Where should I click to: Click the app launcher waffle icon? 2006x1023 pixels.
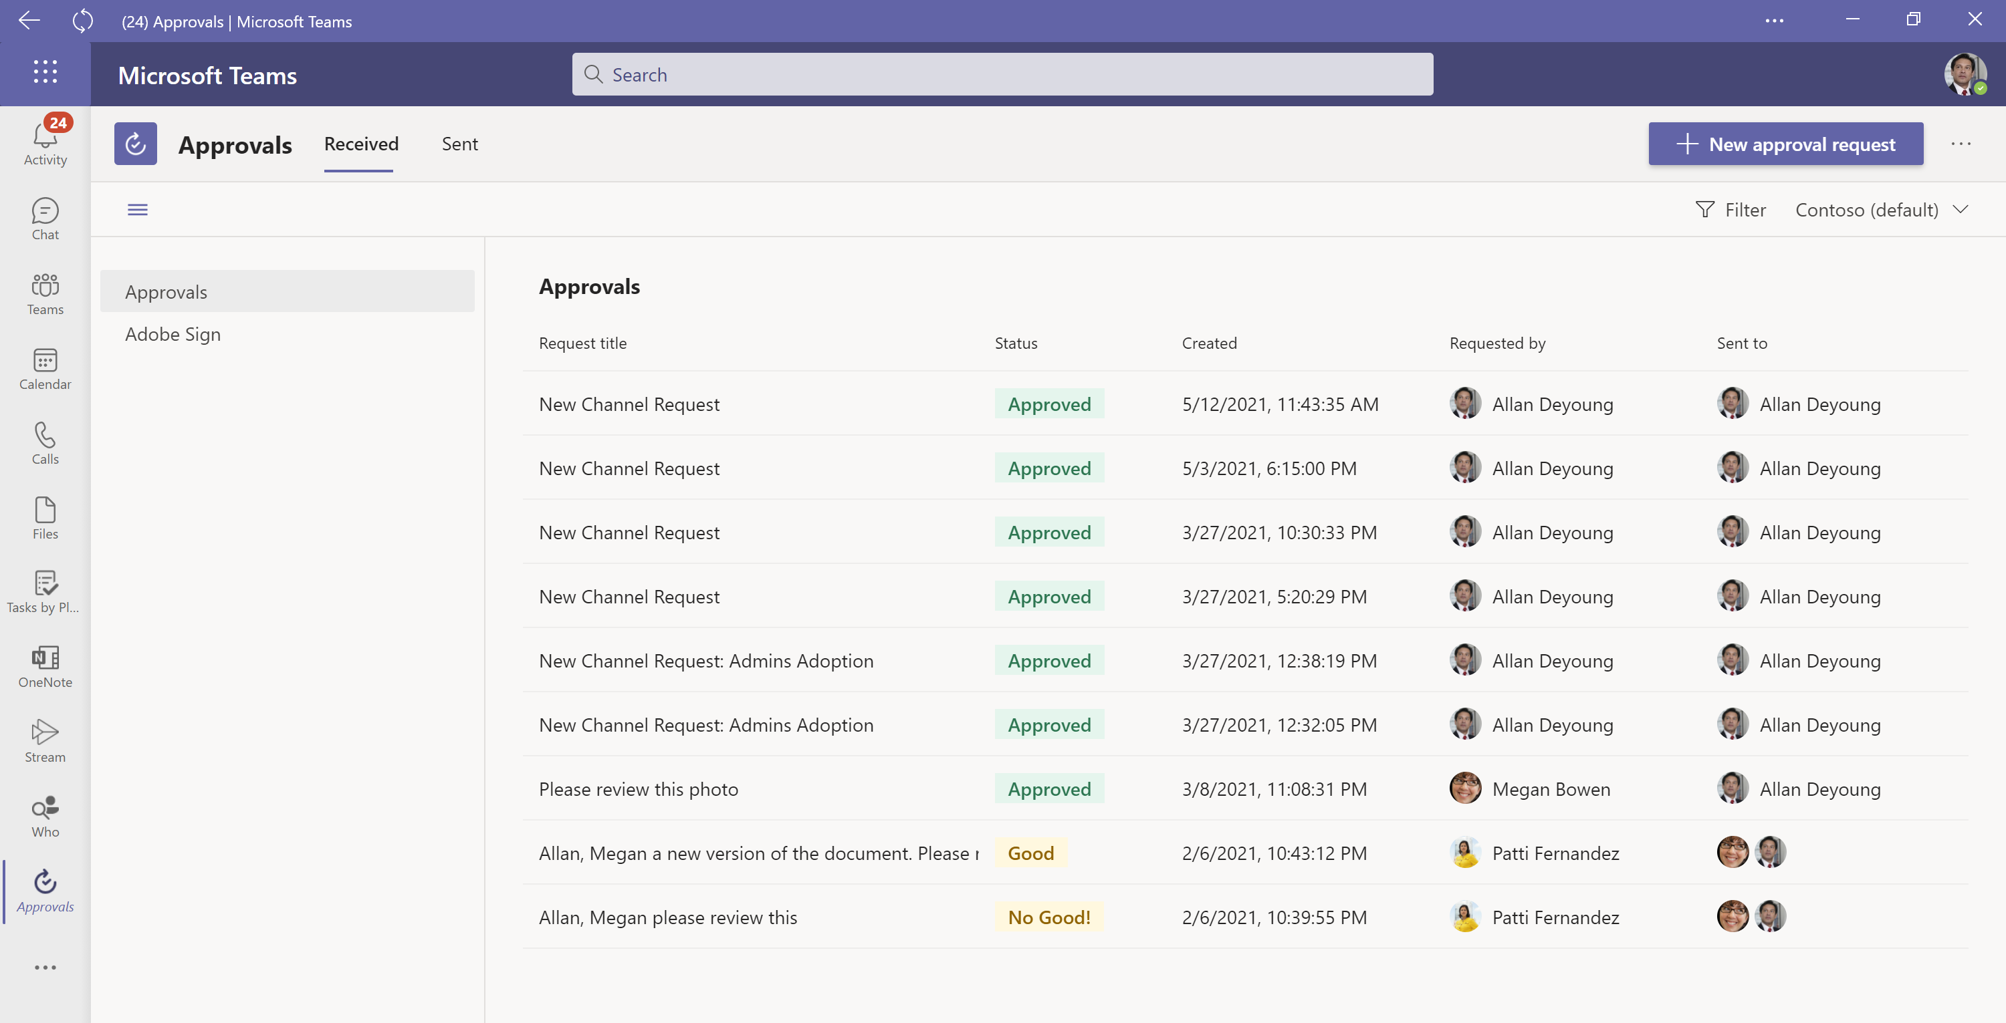point(45,72)
